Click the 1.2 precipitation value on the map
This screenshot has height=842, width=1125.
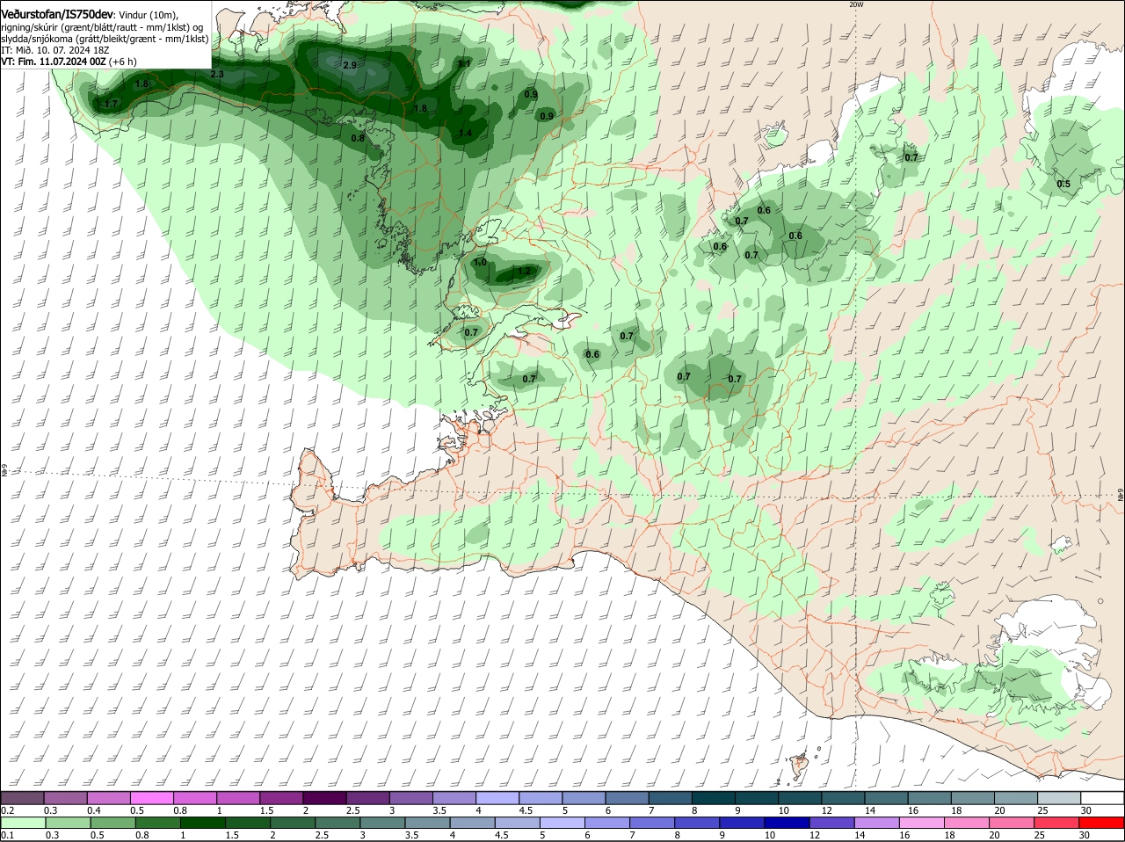pyautogui.click(x=524, y=271)
